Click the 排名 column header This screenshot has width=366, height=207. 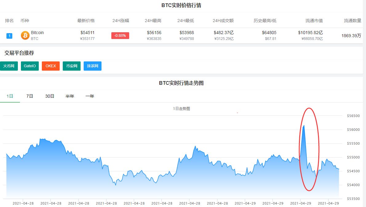[9, 21]
